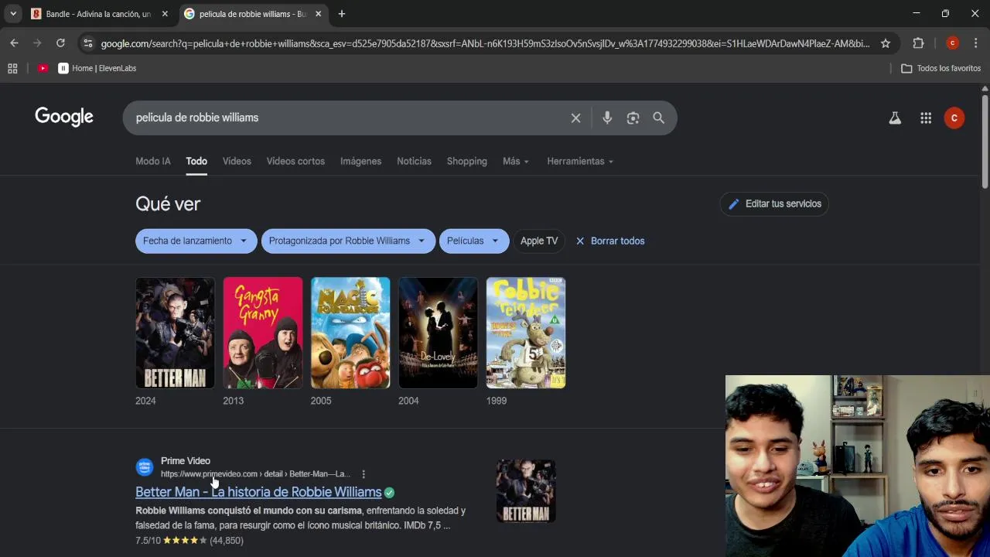Click Editar tus servicios button

click(x=774, y=203)
